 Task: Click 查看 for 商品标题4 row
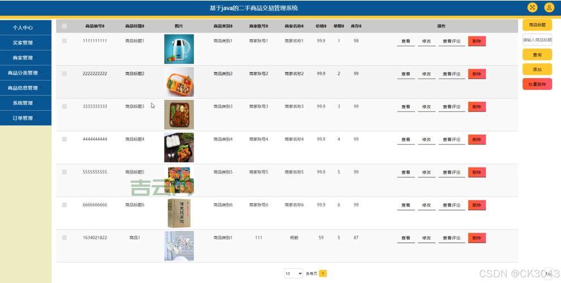pyautogui.click(x=406, y=140)
